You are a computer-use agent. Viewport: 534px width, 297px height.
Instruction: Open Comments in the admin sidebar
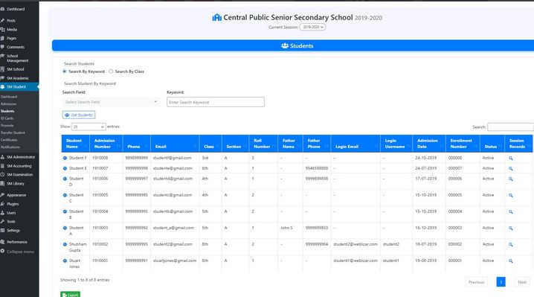[x=16, y=47]
